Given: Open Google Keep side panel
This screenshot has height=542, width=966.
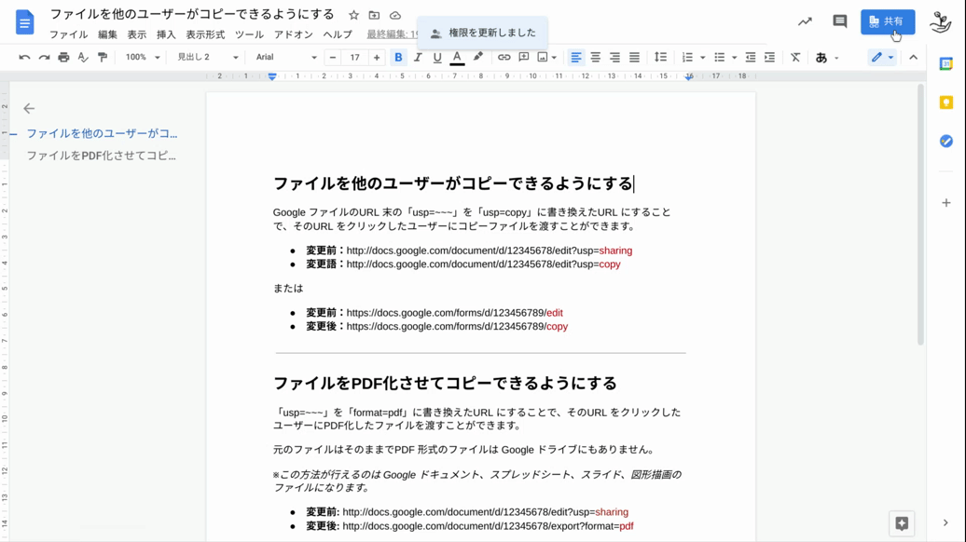Looking at the screenshot, I should [946, 102].
